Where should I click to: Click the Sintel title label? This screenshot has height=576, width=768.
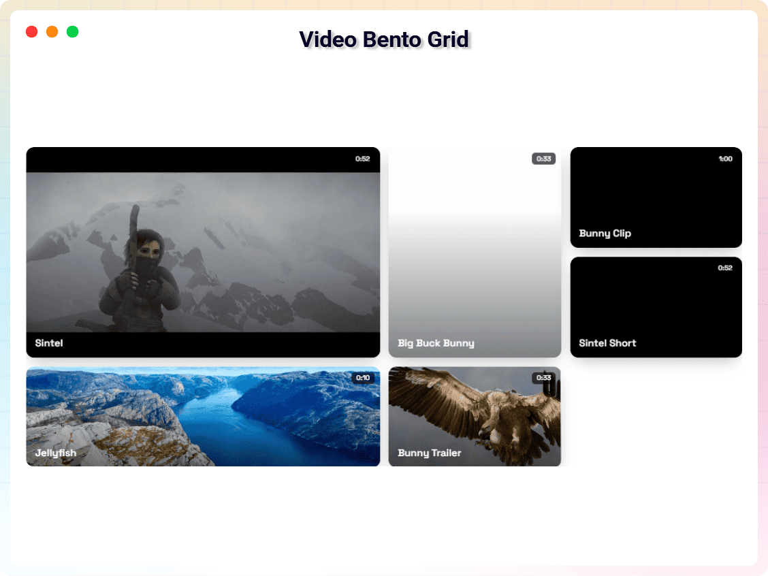tap(49, 343)
